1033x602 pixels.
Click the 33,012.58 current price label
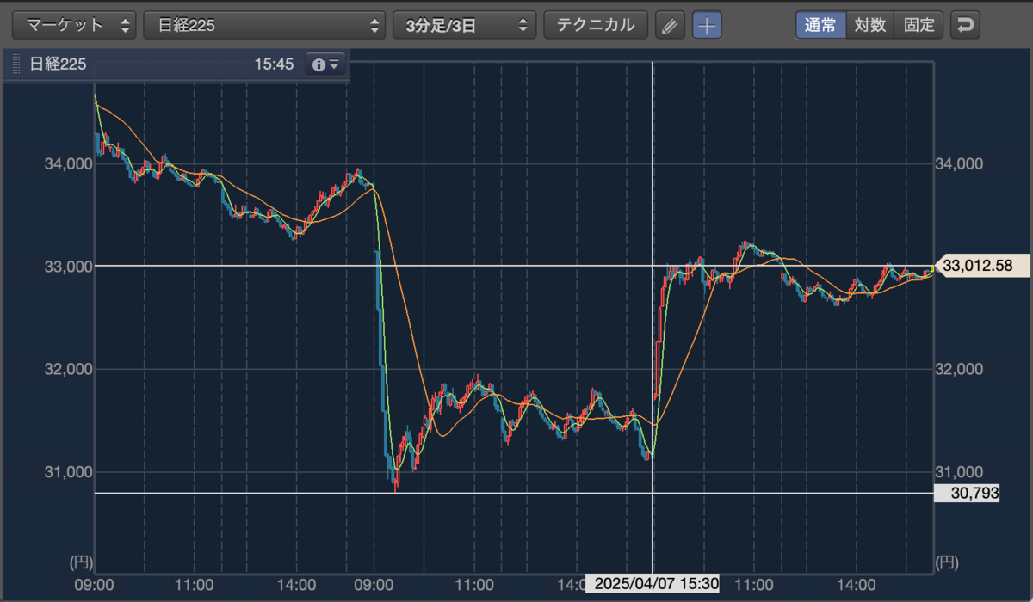981,266
